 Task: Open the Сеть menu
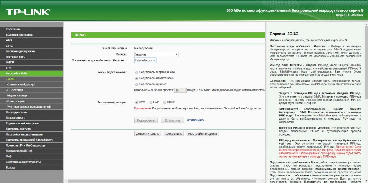pos(31,46)
